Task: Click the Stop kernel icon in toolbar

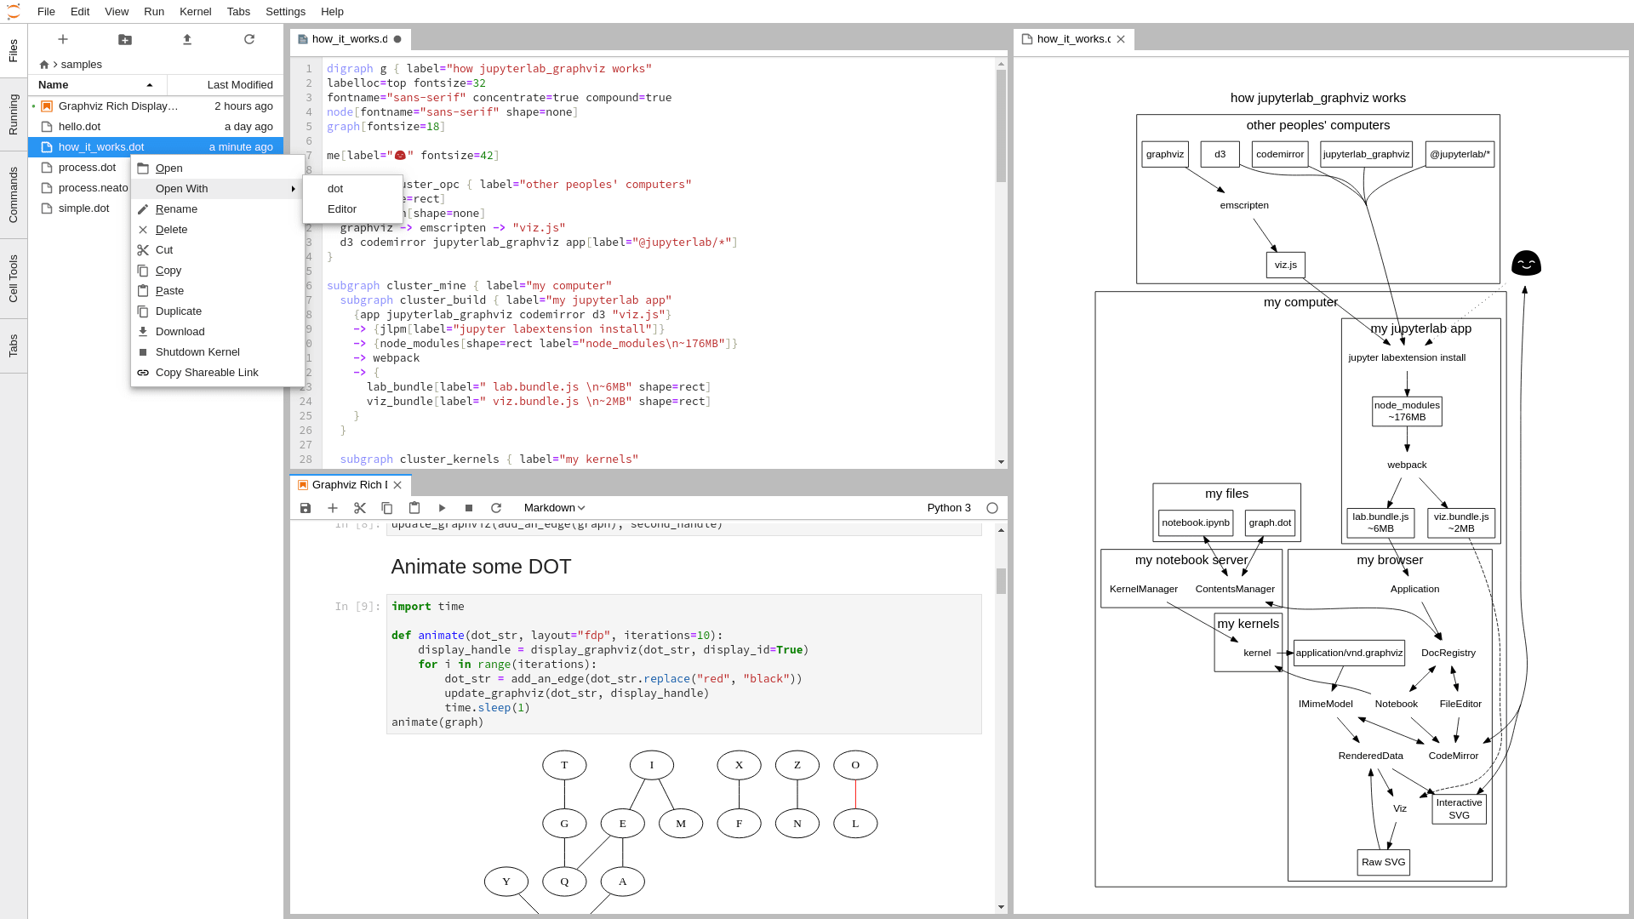Action: point(469,507)
